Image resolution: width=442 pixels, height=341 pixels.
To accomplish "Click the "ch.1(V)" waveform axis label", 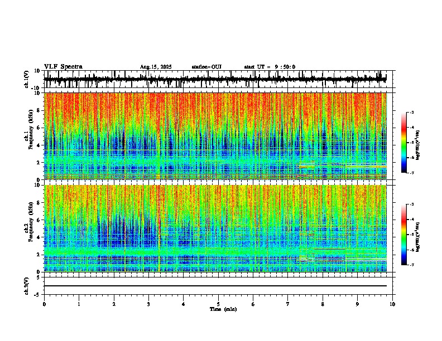I will coord(27,79).
